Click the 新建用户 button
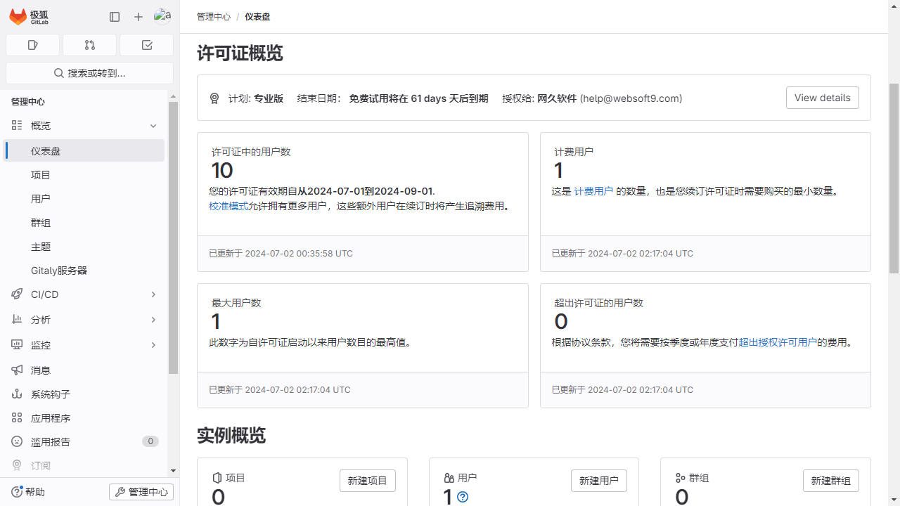 [599, 481]
